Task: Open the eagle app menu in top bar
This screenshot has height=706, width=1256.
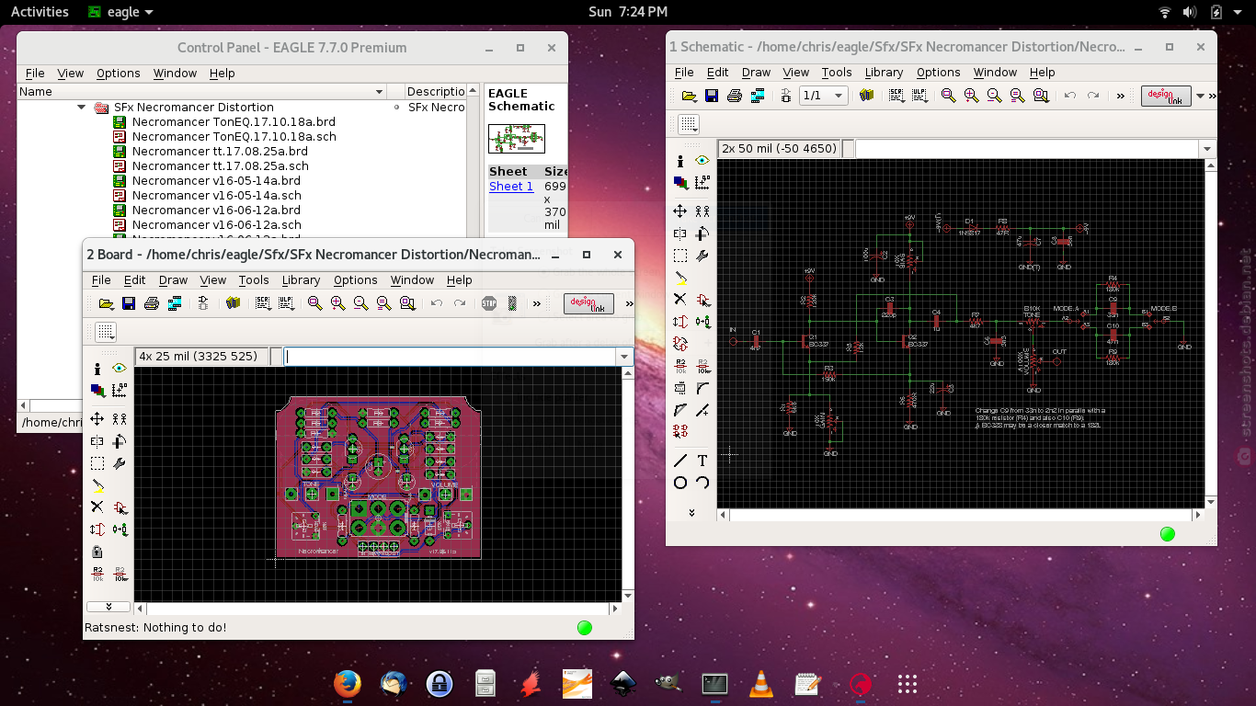Action: pyautogui.click(x=120, y=12)
